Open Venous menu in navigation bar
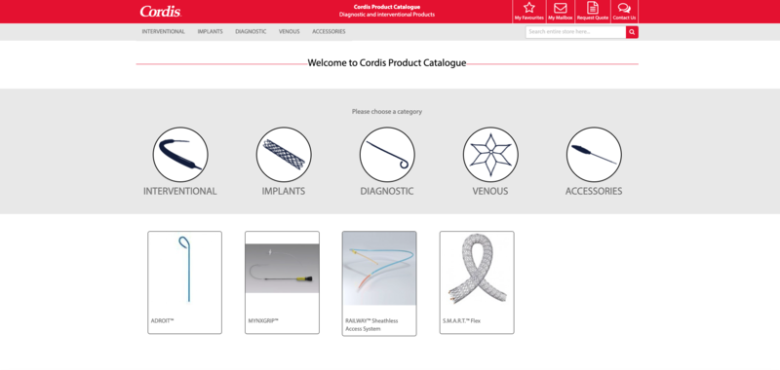This screenshot has height=370, width=780. (x=289, y=32)
